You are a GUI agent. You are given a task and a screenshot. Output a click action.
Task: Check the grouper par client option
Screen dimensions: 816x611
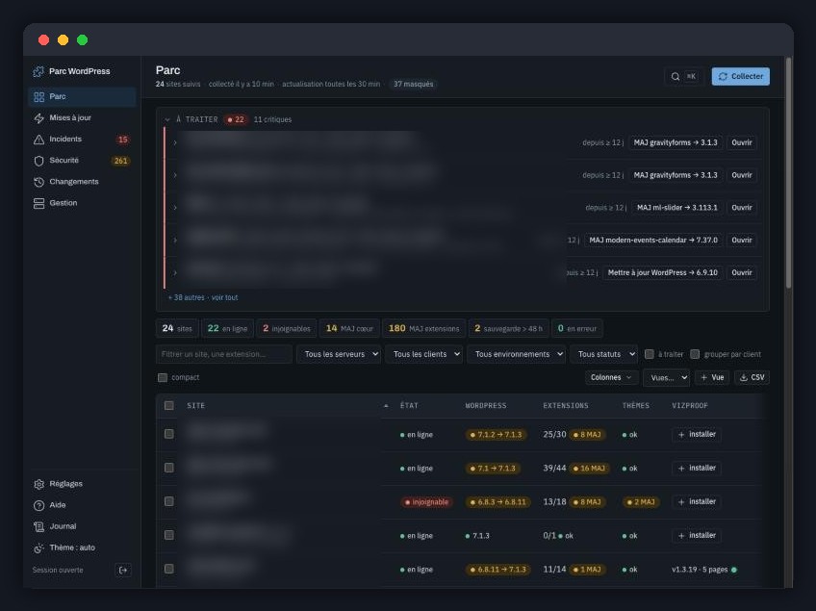pyautogui.click(x=694, y=354)
